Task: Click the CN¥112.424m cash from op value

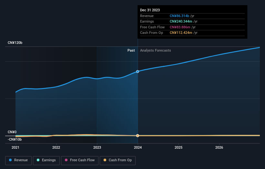Action: tap(181, 33)
